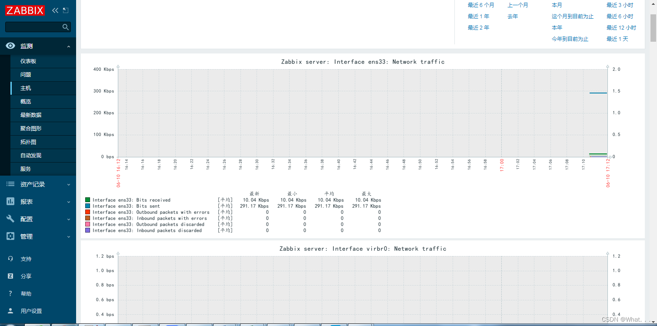Collapse sidebar with double chevron icon
The height and width of the screenshot is (326, 657).
click(55, 10)
